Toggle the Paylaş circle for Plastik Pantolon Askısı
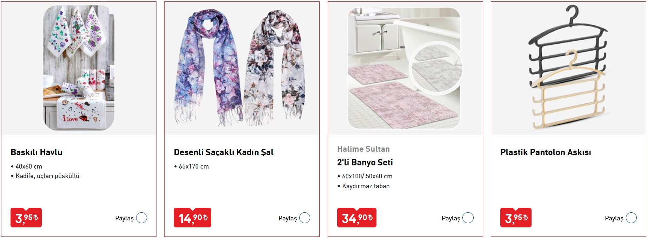 tap(631, 218)
